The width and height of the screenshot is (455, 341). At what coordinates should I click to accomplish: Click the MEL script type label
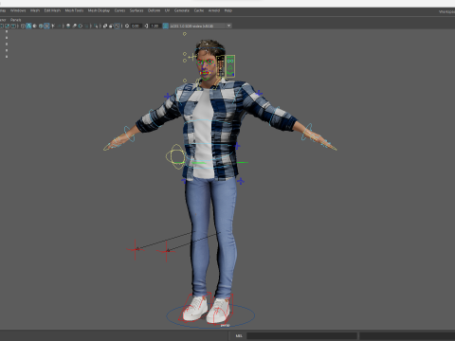click(x=239, y=335)
